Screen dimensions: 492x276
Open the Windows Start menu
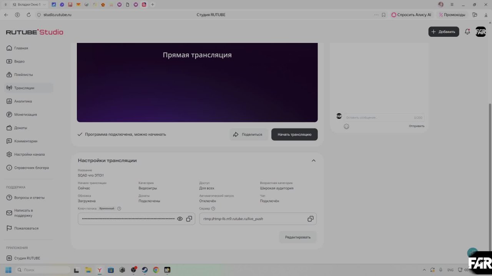click(8, 270)
